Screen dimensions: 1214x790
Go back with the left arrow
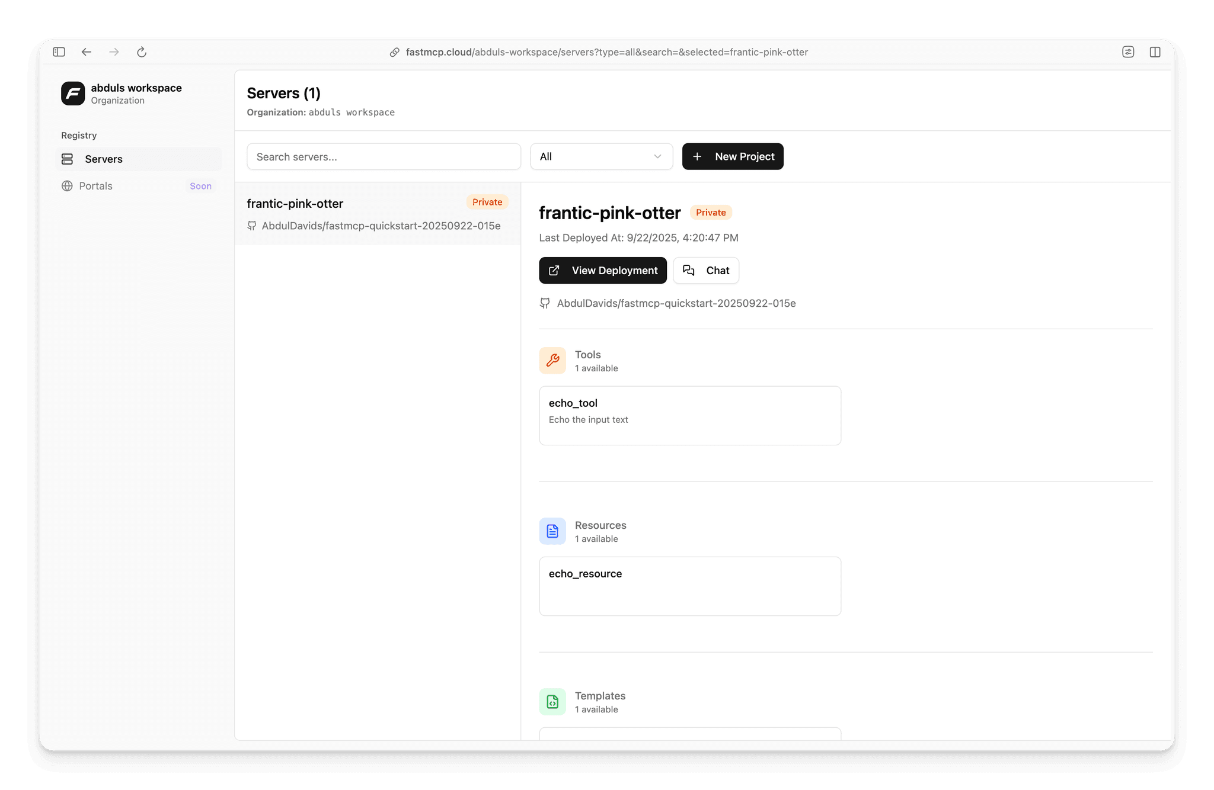pos(87,52)
